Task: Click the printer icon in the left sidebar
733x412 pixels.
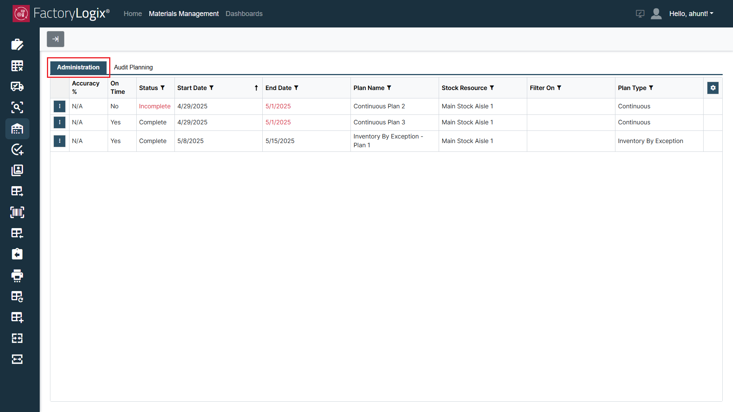Action: click(x=17, y=276)
